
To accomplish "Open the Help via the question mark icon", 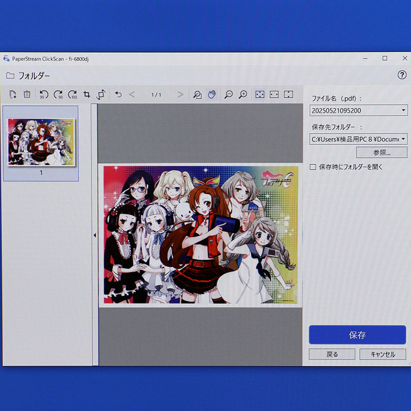I will 403,75.
